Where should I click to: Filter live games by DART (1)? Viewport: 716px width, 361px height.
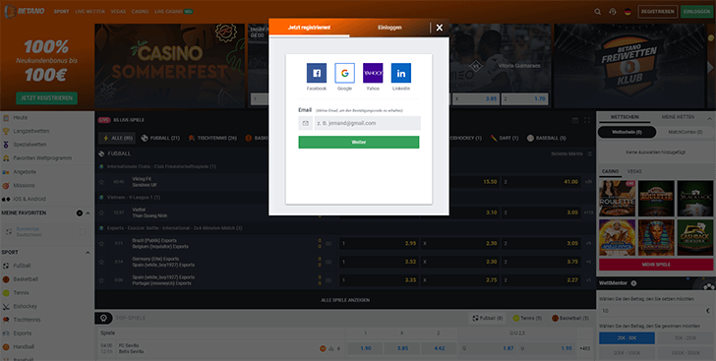click(x=505, y=138)
